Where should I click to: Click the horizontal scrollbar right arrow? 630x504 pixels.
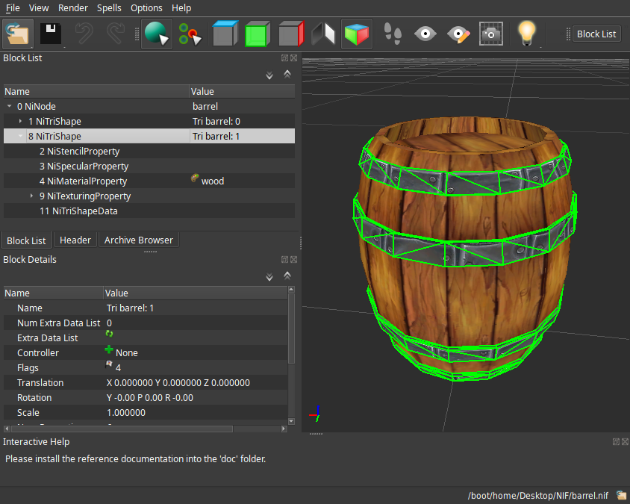coord(284,429)
